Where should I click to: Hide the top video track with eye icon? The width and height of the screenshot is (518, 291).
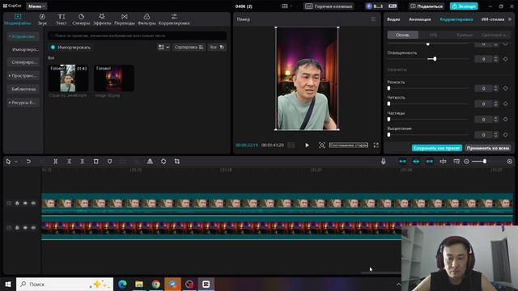[x=25, y=203]
